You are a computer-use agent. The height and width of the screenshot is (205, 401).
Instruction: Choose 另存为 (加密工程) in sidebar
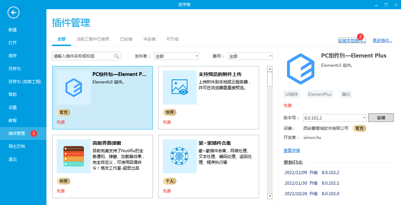pos(23,81)
